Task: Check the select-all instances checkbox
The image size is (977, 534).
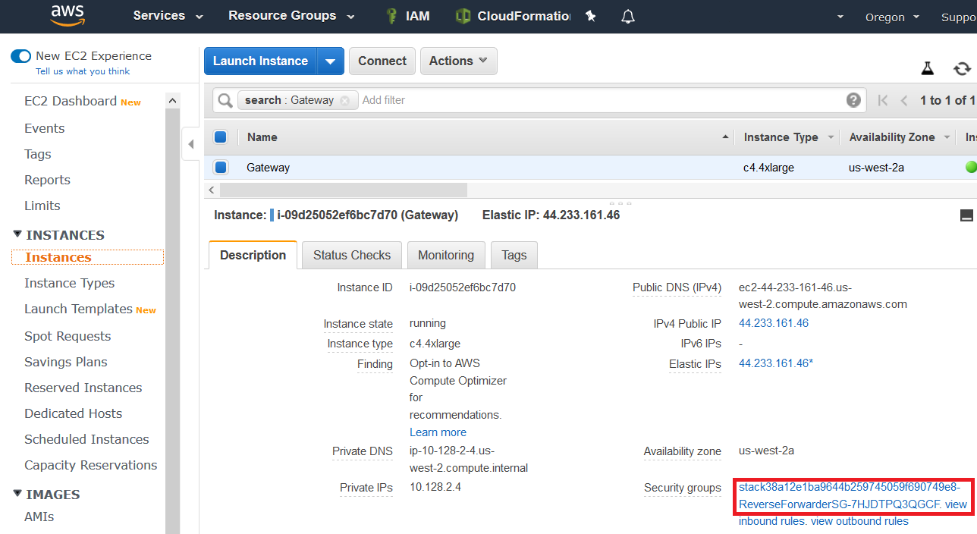Action: point(221,137)
